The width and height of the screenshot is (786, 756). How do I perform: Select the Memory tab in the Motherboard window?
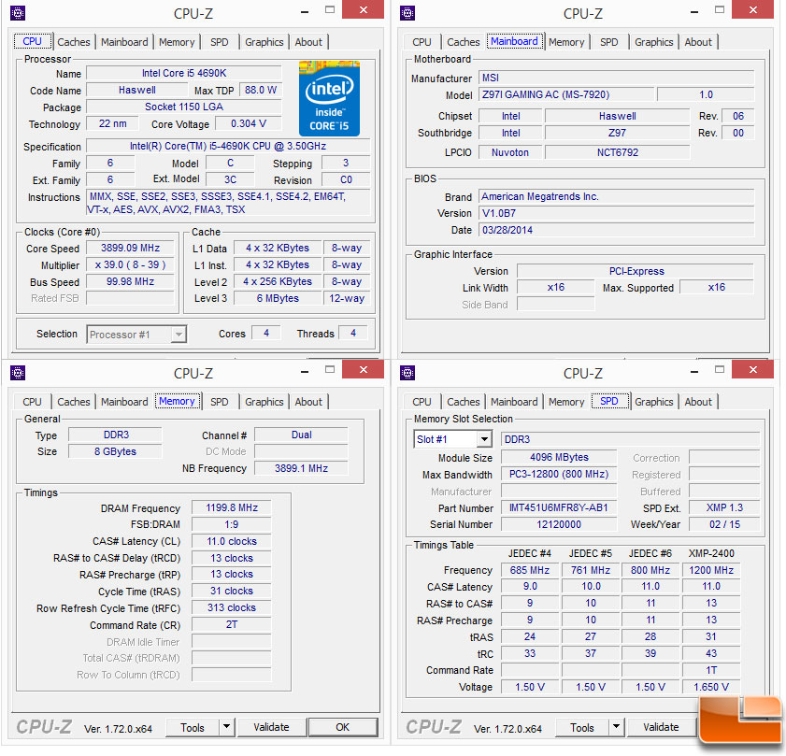[566, 42]
